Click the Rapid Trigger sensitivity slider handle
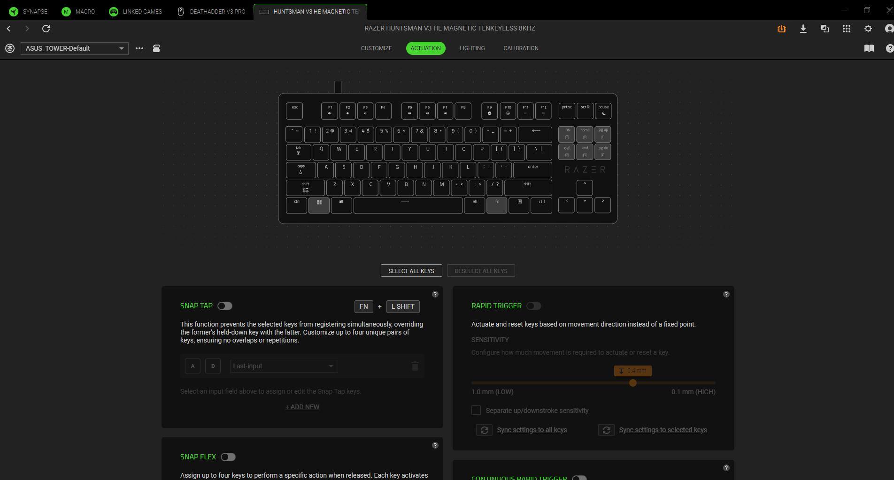894x480 pixels. (633, 383)
